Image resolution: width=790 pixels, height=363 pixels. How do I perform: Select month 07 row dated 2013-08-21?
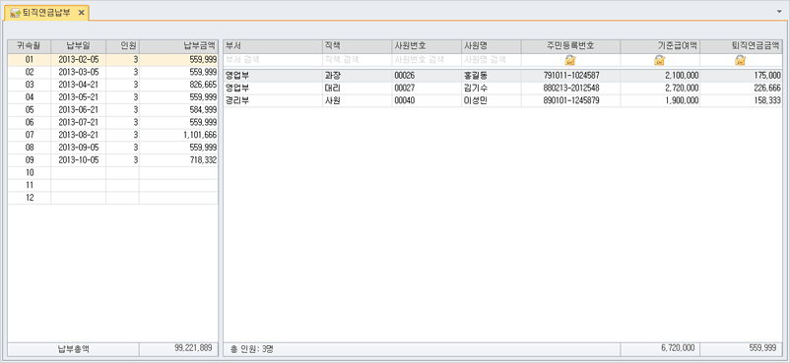coord(113,135)
